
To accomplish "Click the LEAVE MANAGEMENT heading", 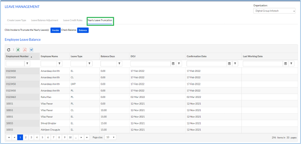I will pyautogui.click(x=22, y=7).
